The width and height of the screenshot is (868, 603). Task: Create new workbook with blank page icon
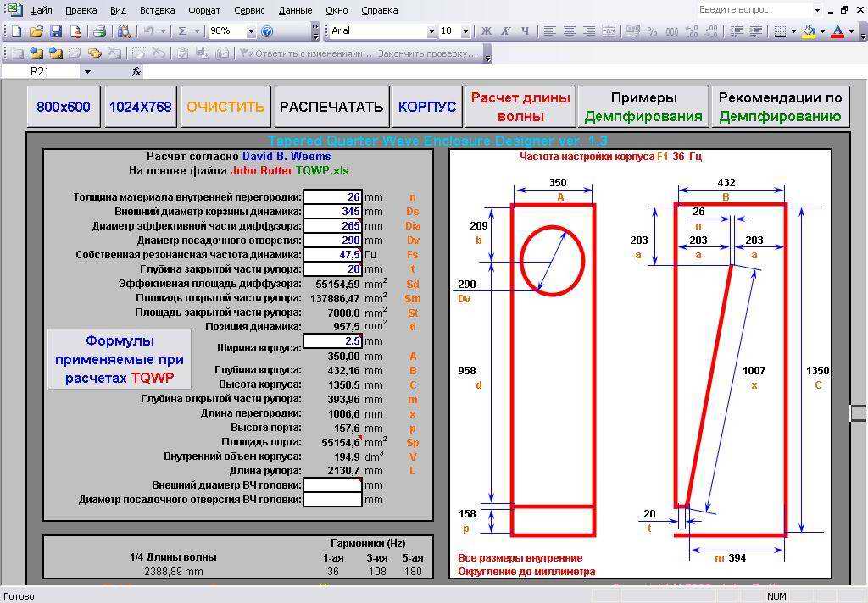pos(17,31)
